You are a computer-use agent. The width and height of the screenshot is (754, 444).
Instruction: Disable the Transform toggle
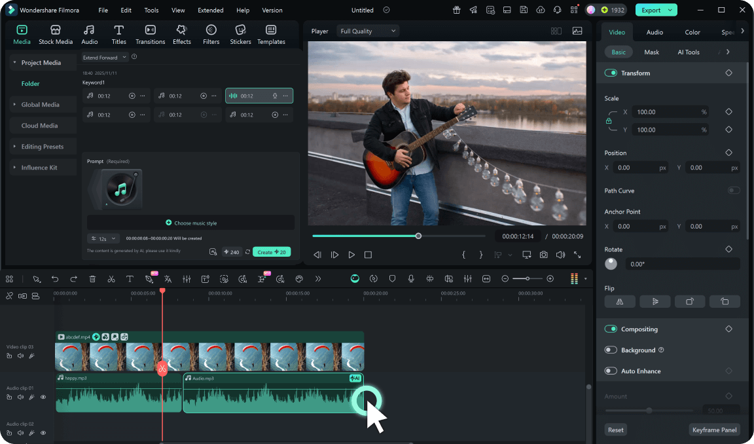611,73
